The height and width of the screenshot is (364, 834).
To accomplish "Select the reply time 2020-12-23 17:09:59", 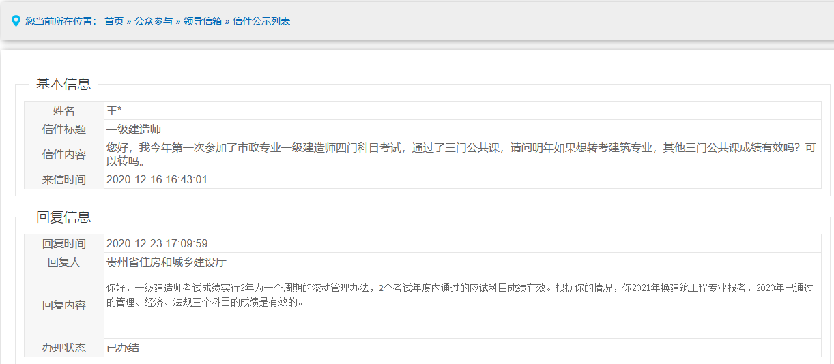I will coord(157,244).
